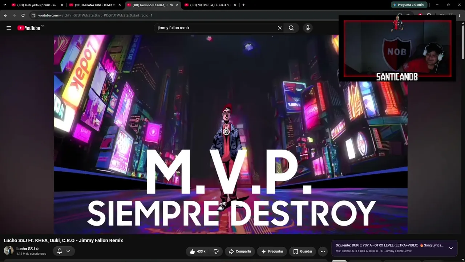Go forward in browser history

click(x=14, y=15)
